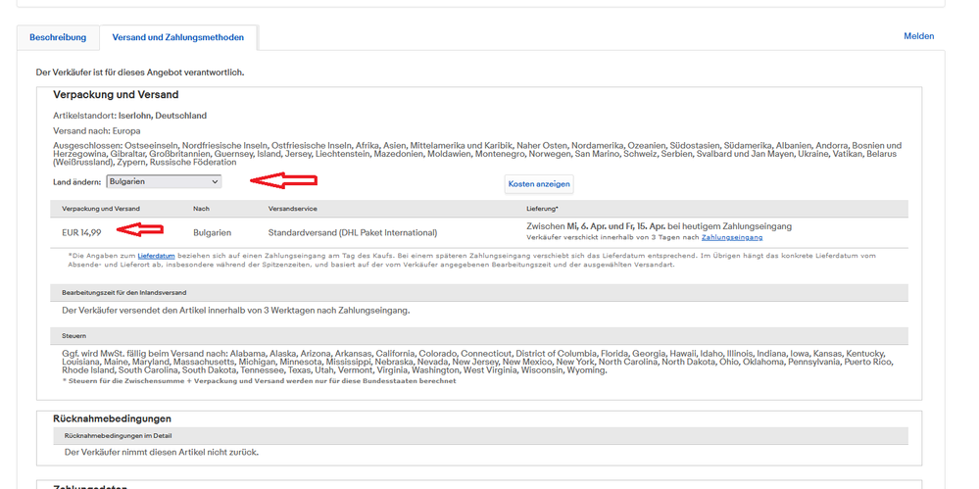Open the Land ändern country dropdown

point(163,182)
